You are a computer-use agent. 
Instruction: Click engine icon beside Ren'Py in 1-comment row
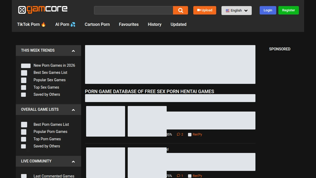(190, 176)
